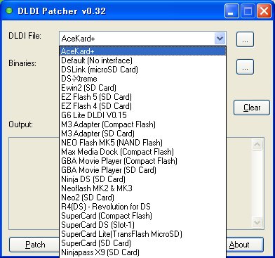Open the DLDI File dropdown arrow
The height and width of the screenshot is (258, 275).
click(220, 39)
